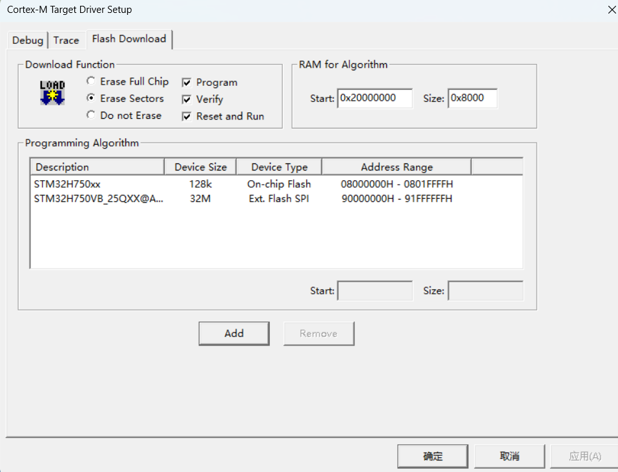Click address range 90000000H - 91FFFFFFH
Screen dimensions: 618x472
[x=397, y=199]
